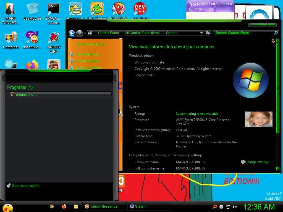Click 'System rating is not available' link
Viewport: 283px width, 212px height.
click(197, 114)
